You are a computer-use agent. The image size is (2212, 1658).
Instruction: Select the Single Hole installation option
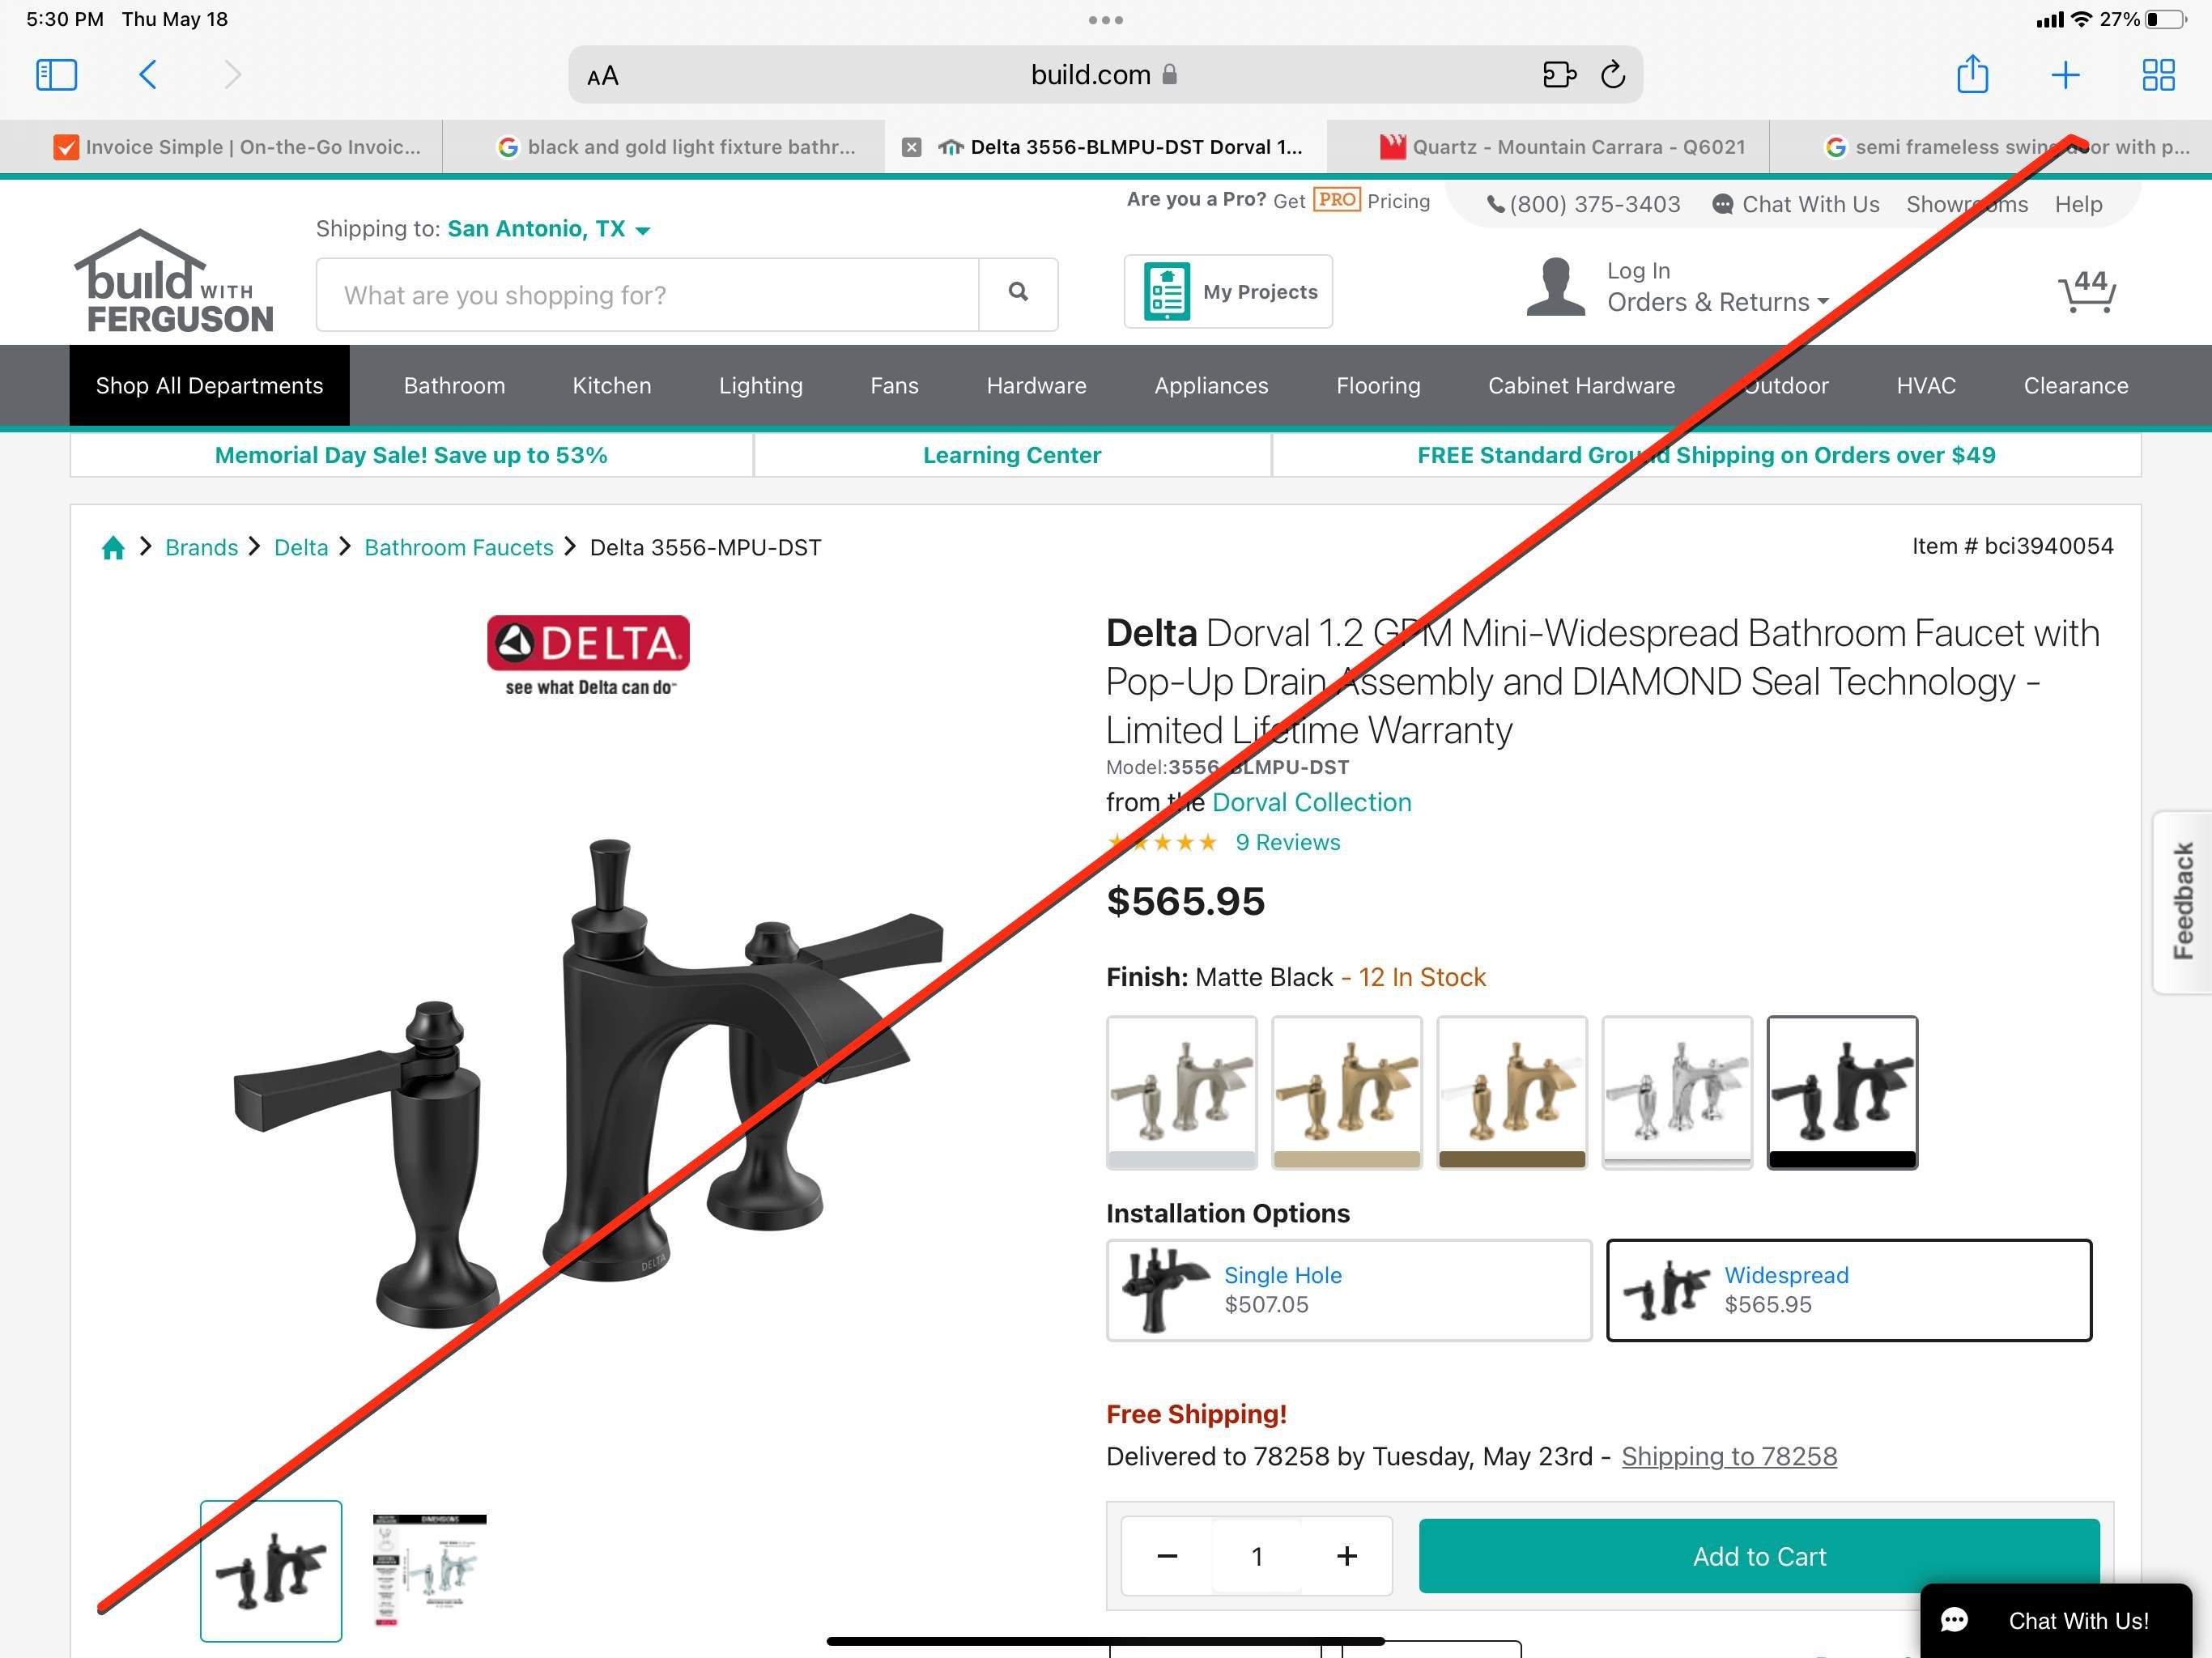(x=1348, y=1290)
